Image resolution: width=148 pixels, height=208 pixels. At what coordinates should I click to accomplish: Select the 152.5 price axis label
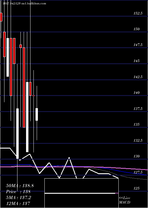(x=138, y=13)
